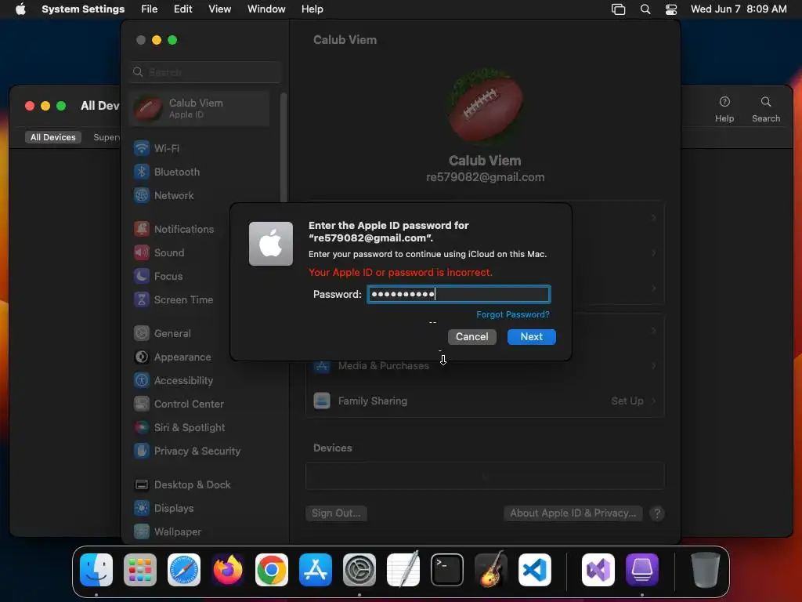Image resolution: width=802 pixels, height=602 pixels.
Task: Open the Edit menu
Action: tap(183, 9)
